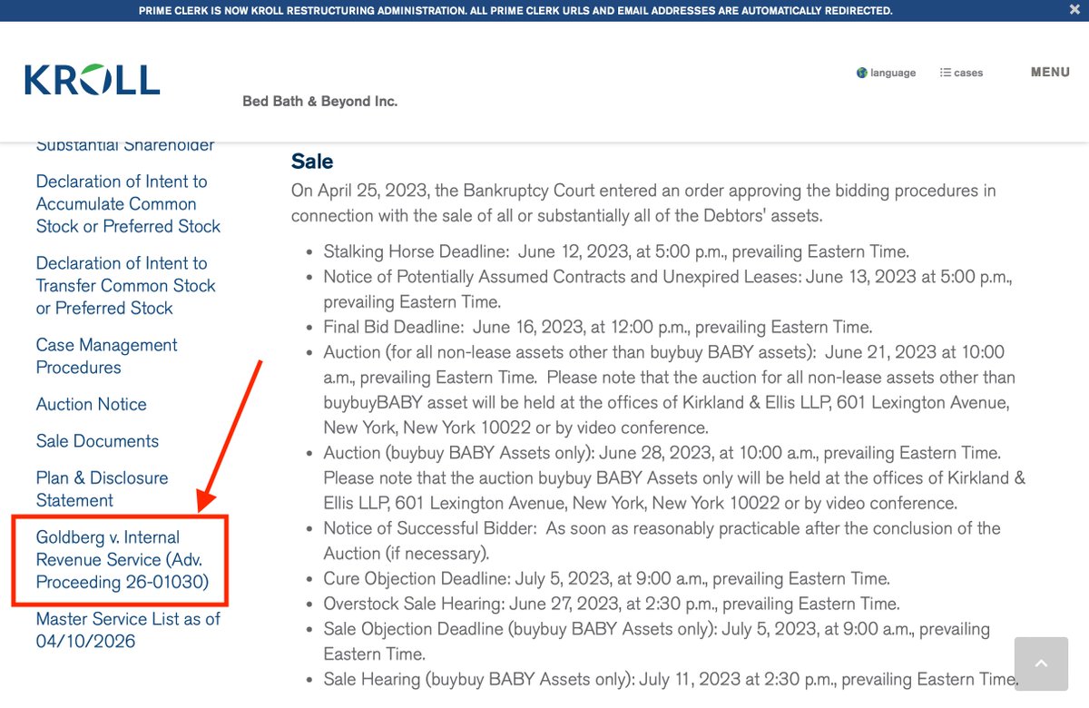The height and width of the screenshot is (708, 1089).
Task: Open the Auction Notice link
Action: [91, 404]
